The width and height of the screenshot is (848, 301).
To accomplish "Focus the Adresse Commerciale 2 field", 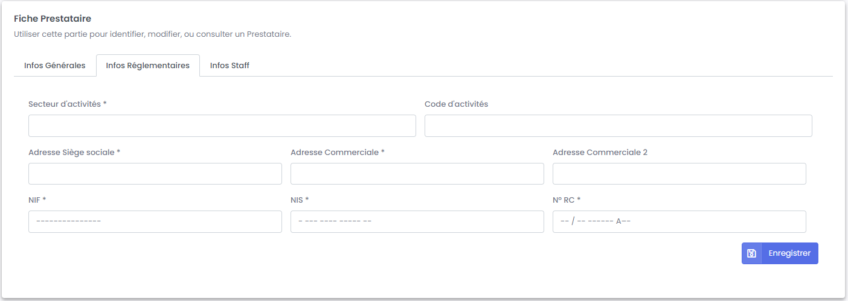I will coord(679,174).
